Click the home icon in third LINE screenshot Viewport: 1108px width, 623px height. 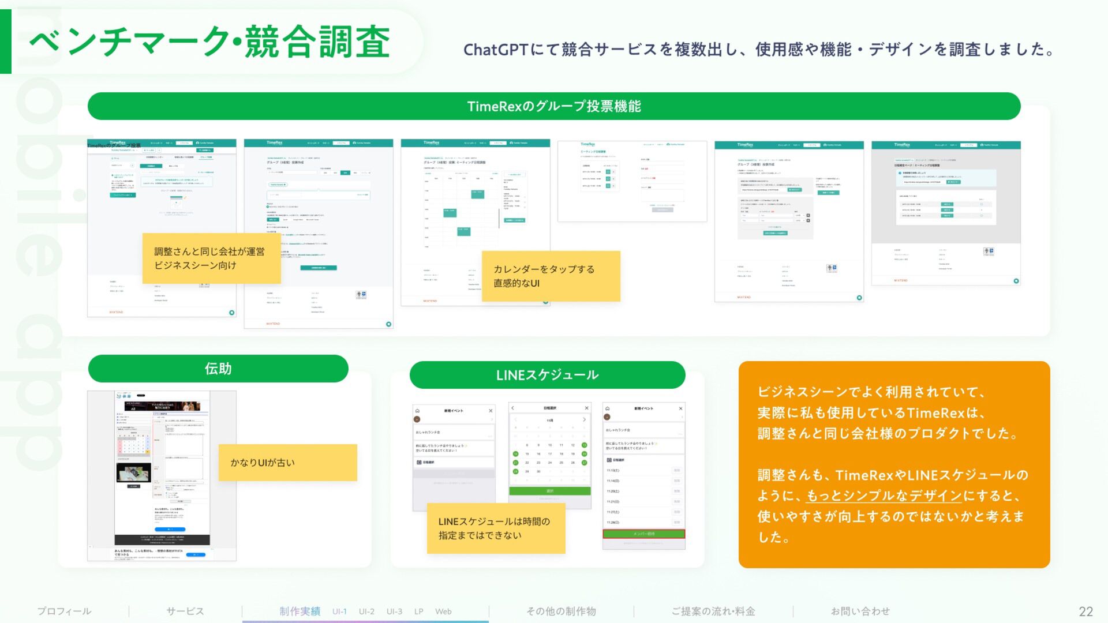[607, 408]
